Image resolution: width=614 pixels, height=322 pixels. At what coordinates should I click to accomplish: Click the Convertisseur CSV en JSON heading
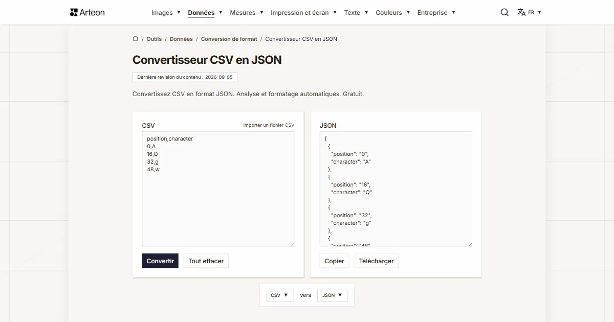[x=207, y=60]
